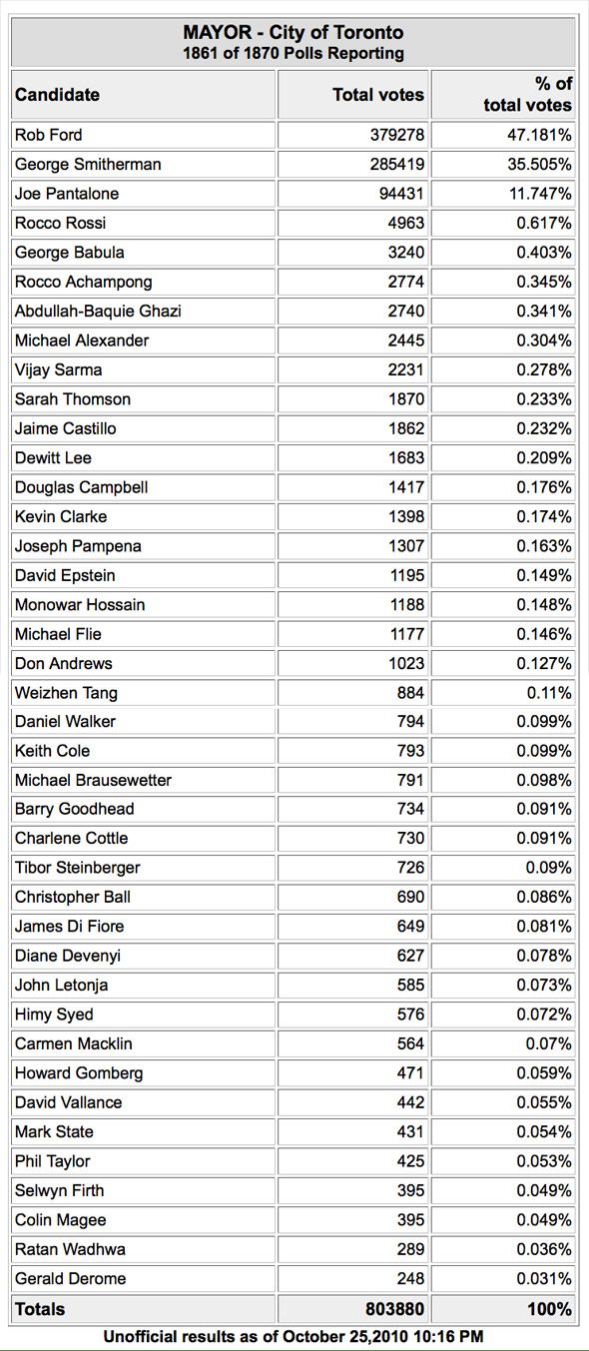
Task: Click Abdullah-Baquie Ghazi's name
Action: (x=98, y=312)
